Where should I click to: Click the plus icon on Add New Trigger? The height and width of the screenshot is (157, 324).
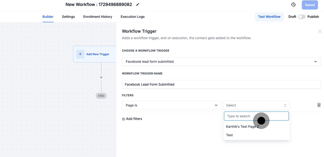pyautogui.click(x=80, y=54)
